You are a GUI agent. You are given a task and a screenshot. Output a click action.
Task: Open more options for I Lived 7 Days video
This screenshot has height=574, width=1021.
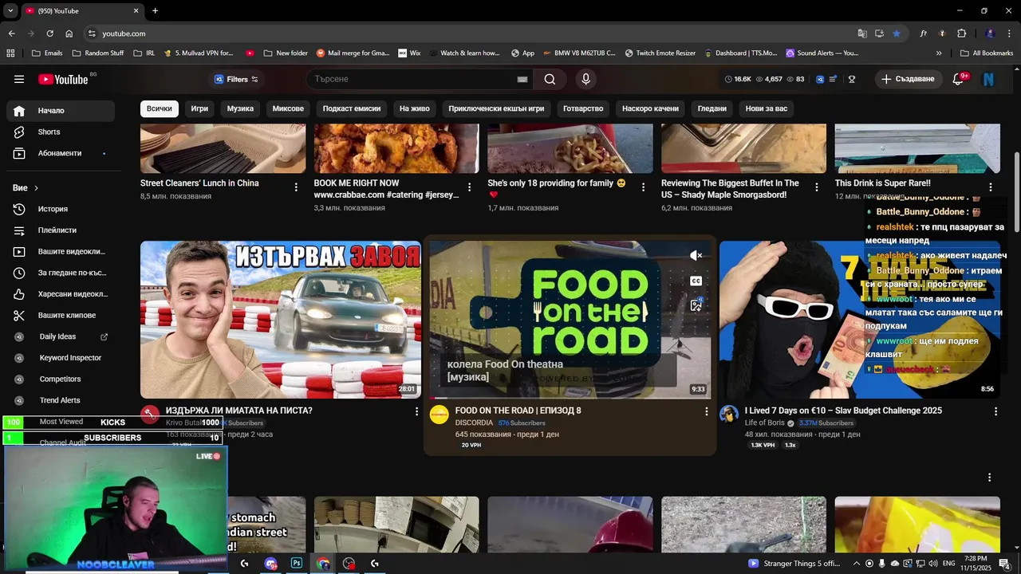click(995, 411)
